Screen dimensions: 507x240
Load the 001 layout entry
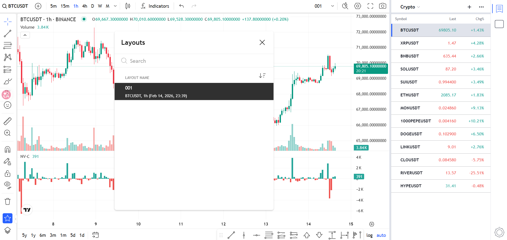(x=194, y=91)
